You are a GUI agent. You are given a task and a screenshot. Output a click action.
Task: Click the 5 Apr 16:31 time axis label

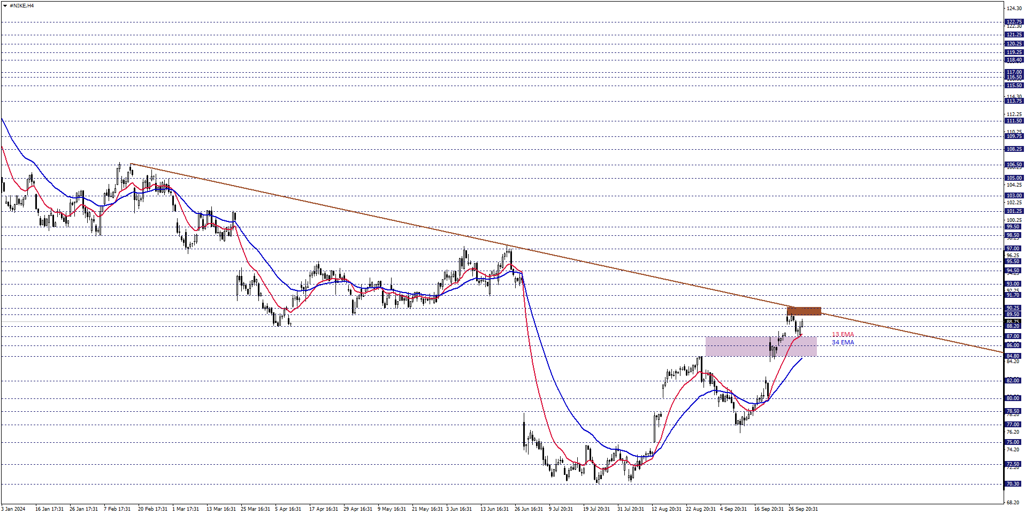(288, 509)
